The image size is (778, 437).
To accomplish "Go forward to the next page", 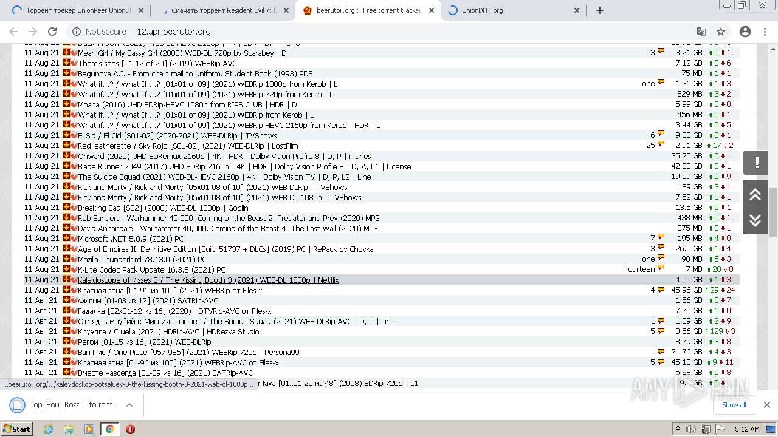I will (x=33, y=32).
